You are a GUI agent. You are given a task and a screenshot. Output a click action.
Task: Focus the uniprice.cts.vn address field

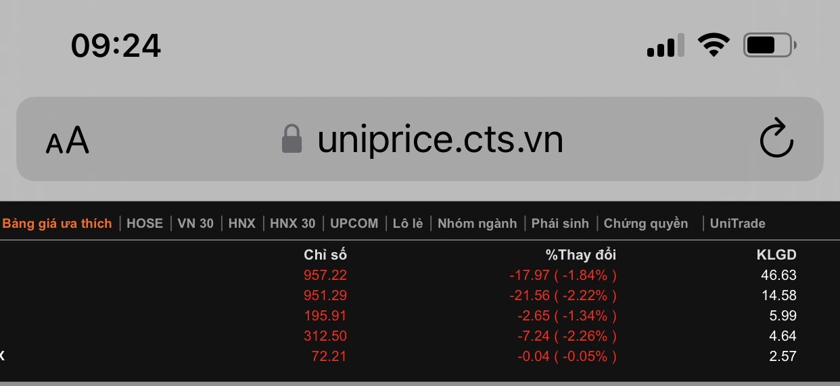click(440, 140)
